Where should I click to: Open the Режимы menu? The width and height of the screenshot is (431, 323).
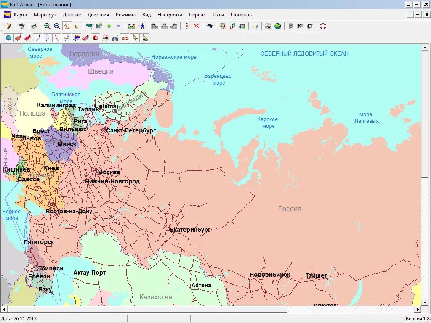coord(125,15)
